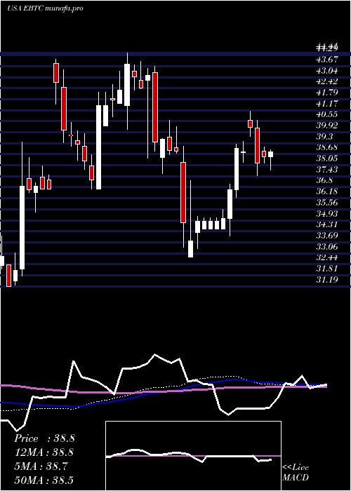Select the 39.3 price axis label
351x491 pixels.
[324, 136]
